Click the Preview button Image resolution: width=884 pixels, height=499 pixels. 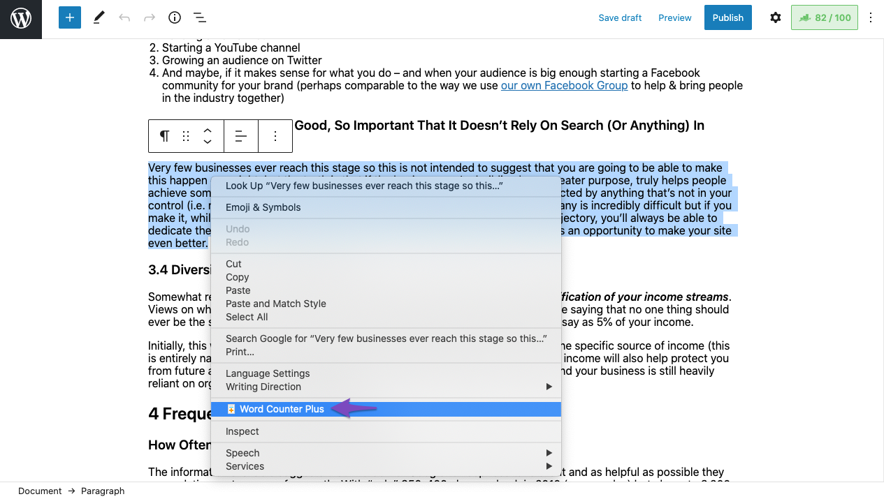point(675,18)
